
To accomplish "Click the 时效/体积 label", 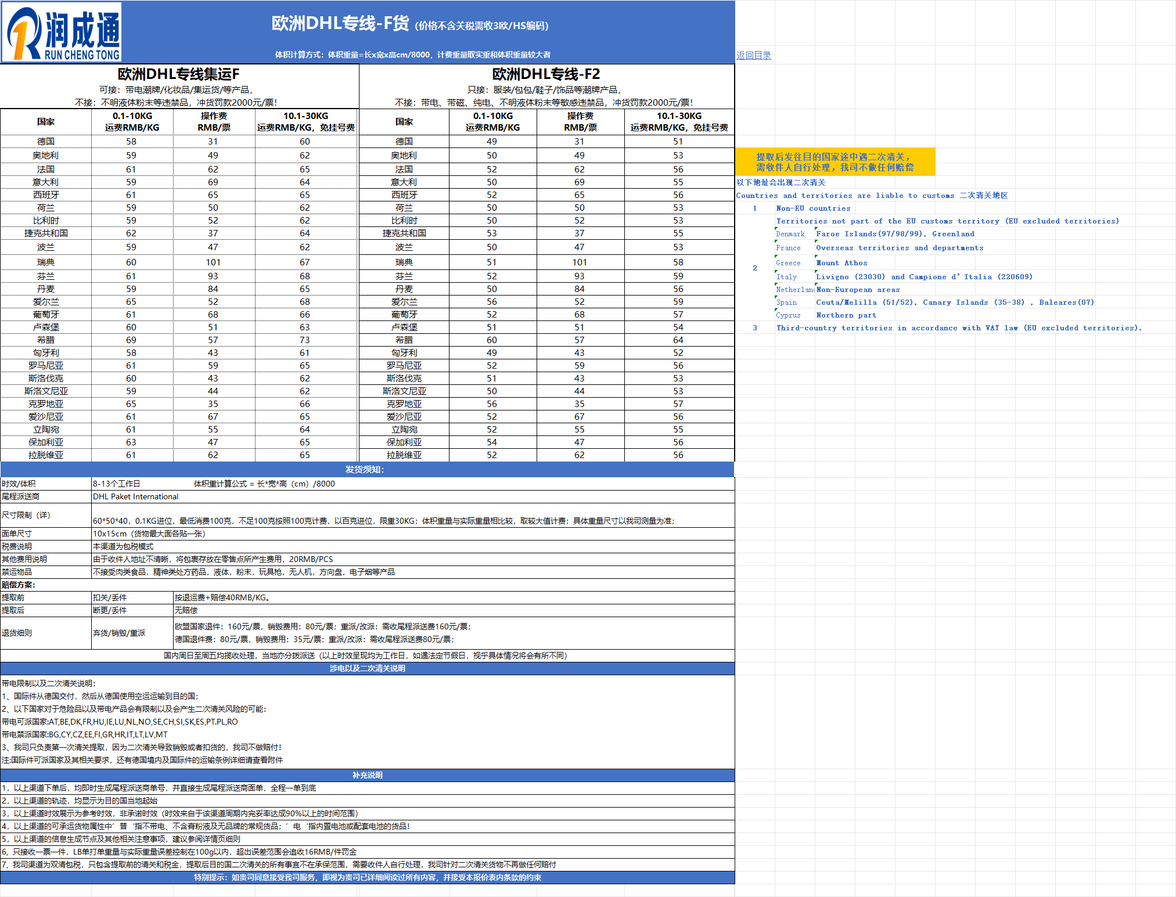I will (x=19, y=484).
